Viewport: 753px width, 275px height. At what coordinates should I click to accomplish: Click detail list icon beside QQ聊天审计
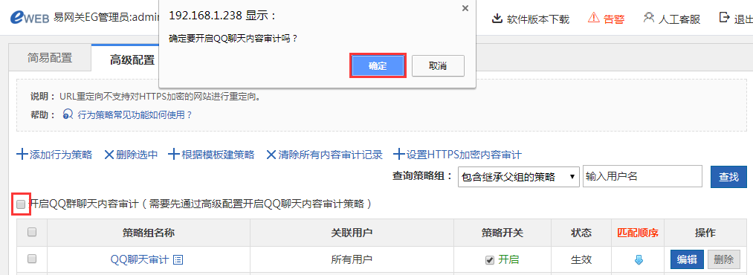coord(178,259)
